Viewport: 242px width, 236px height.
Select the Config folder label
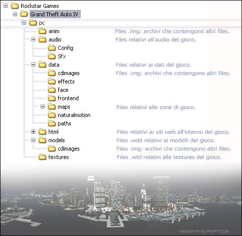(x=66, y=48)
